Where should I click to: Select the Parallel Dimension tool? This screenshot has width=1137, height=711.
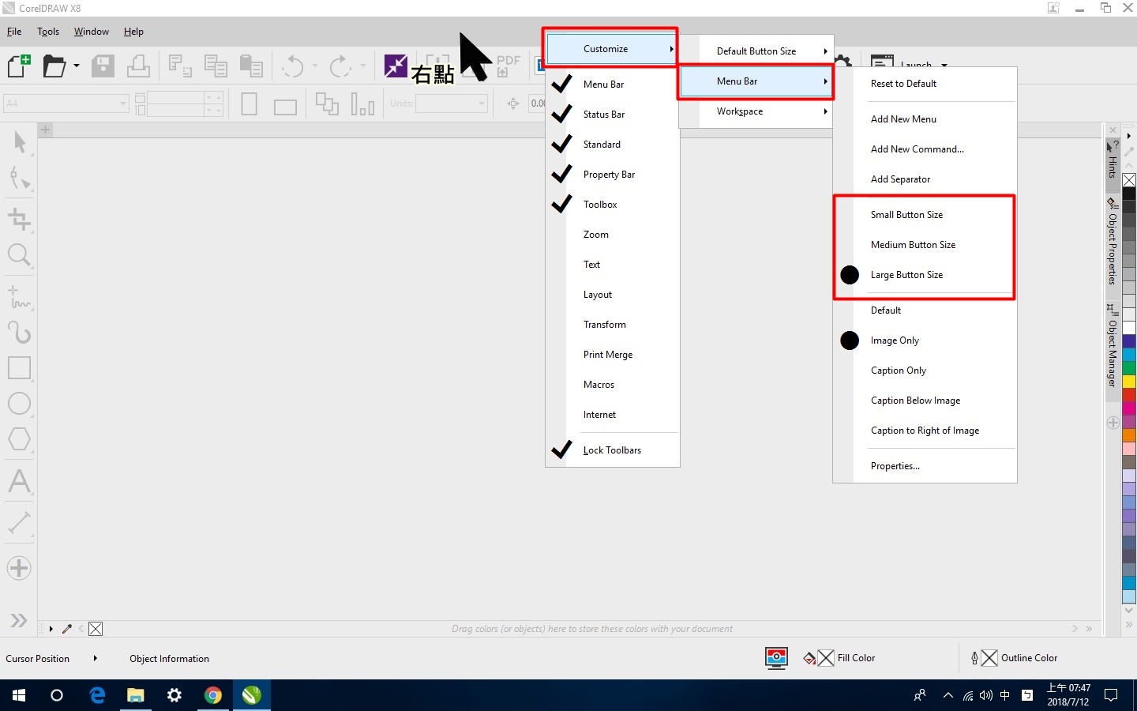point(19,522)
